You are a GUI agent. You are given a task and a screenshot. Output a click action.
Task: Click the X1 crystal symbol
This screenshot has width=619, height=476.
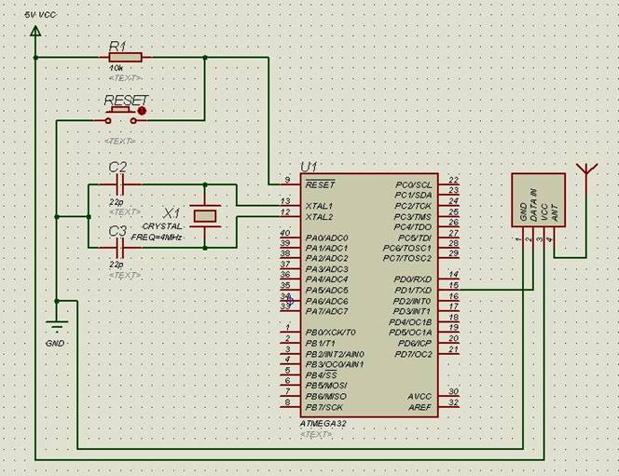click(x=205, y=216)
